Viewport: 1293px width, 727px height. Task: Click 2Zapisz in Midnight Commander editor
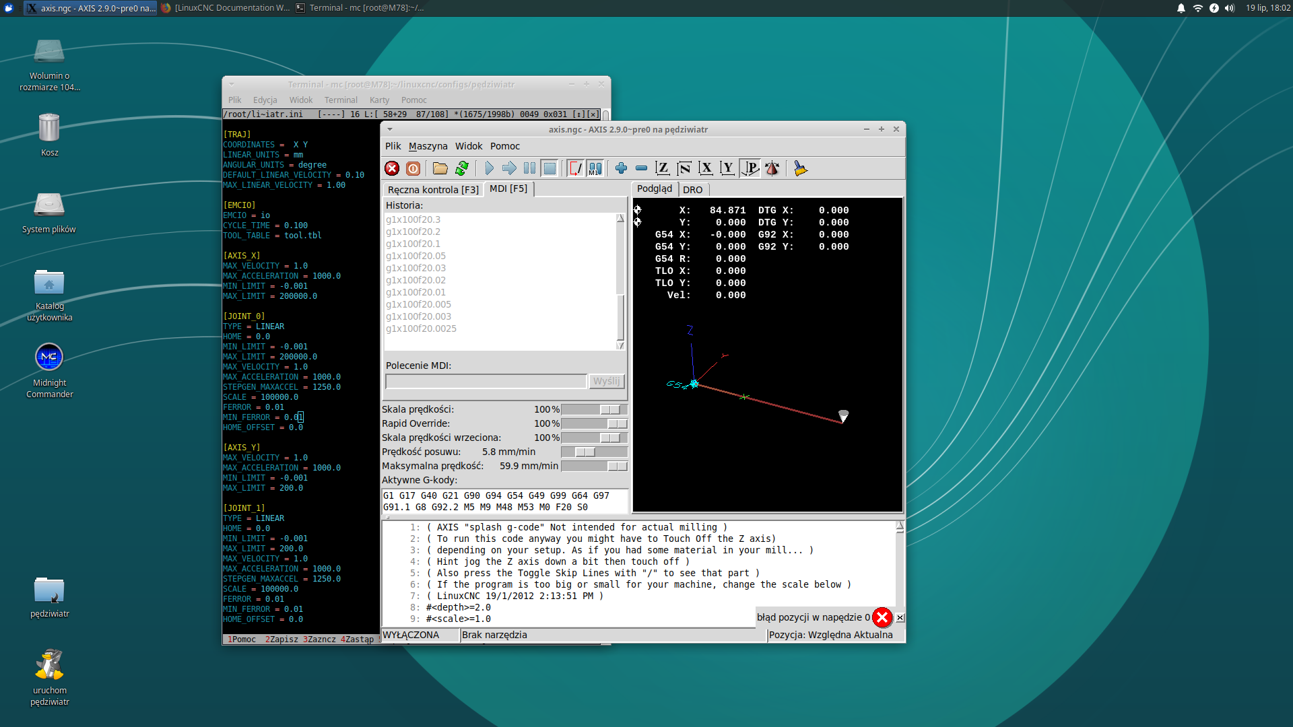(281, 639)
